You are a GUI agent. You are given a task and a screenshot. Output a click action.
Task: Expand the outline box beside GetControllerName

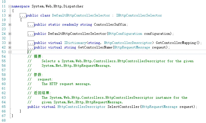pyautogui.click(x=10, y=47)
